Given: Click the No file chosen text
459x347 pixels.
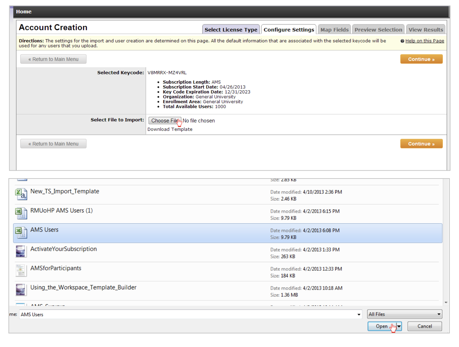Looking at the screenshot, I should coord(199,121).
